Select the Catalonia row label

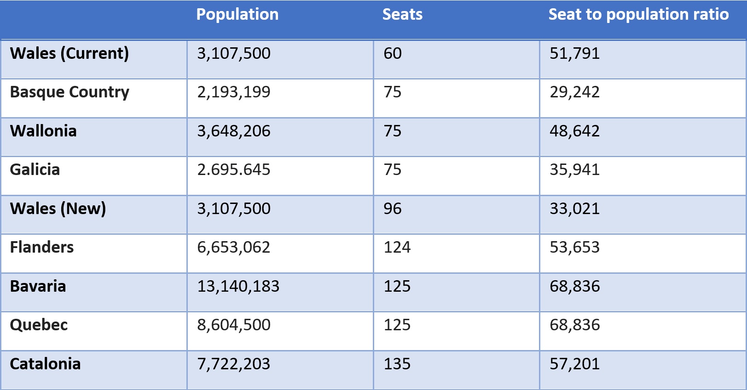tap(46, 364)
